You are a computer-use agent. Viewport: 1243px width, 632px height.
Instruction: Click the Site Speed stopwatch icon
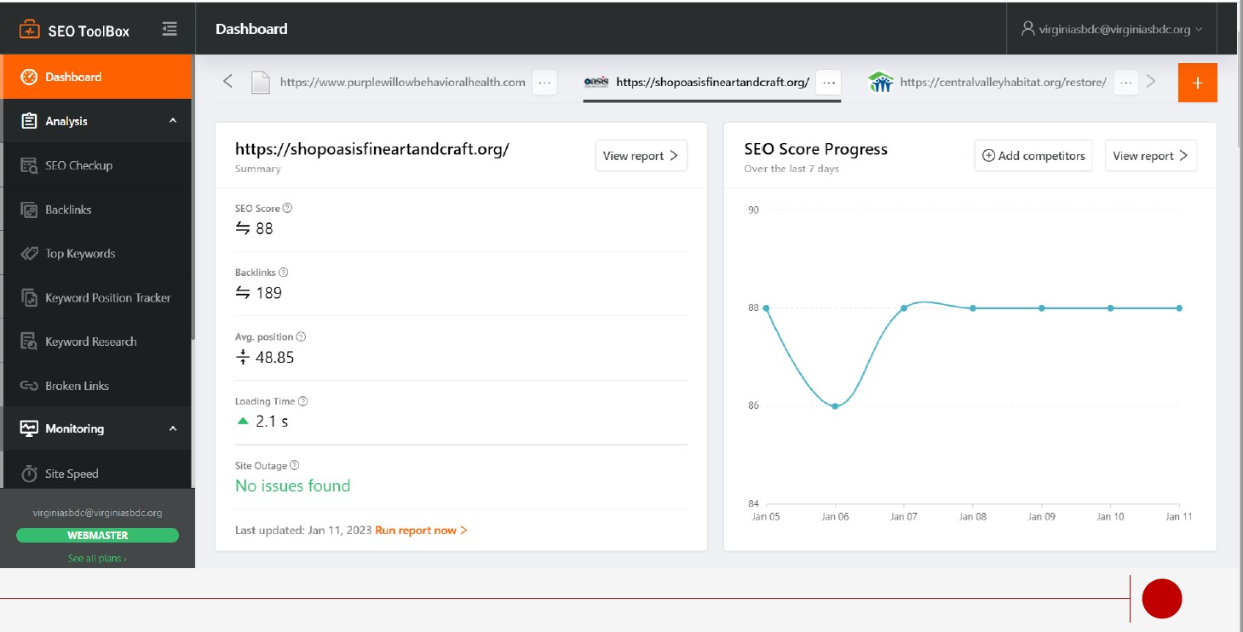(x=29, y=474)
